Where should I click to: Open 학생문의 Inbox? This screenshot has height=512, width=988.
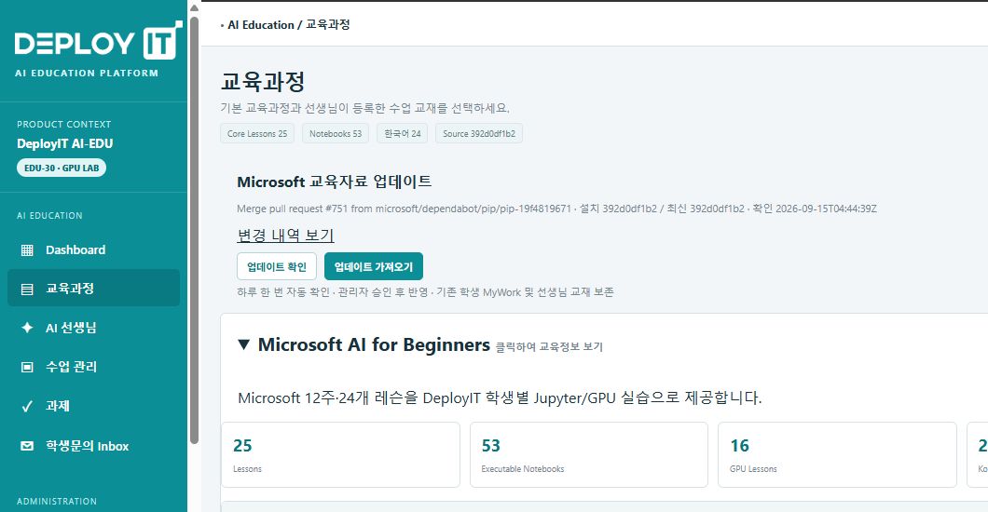point(94,446)
